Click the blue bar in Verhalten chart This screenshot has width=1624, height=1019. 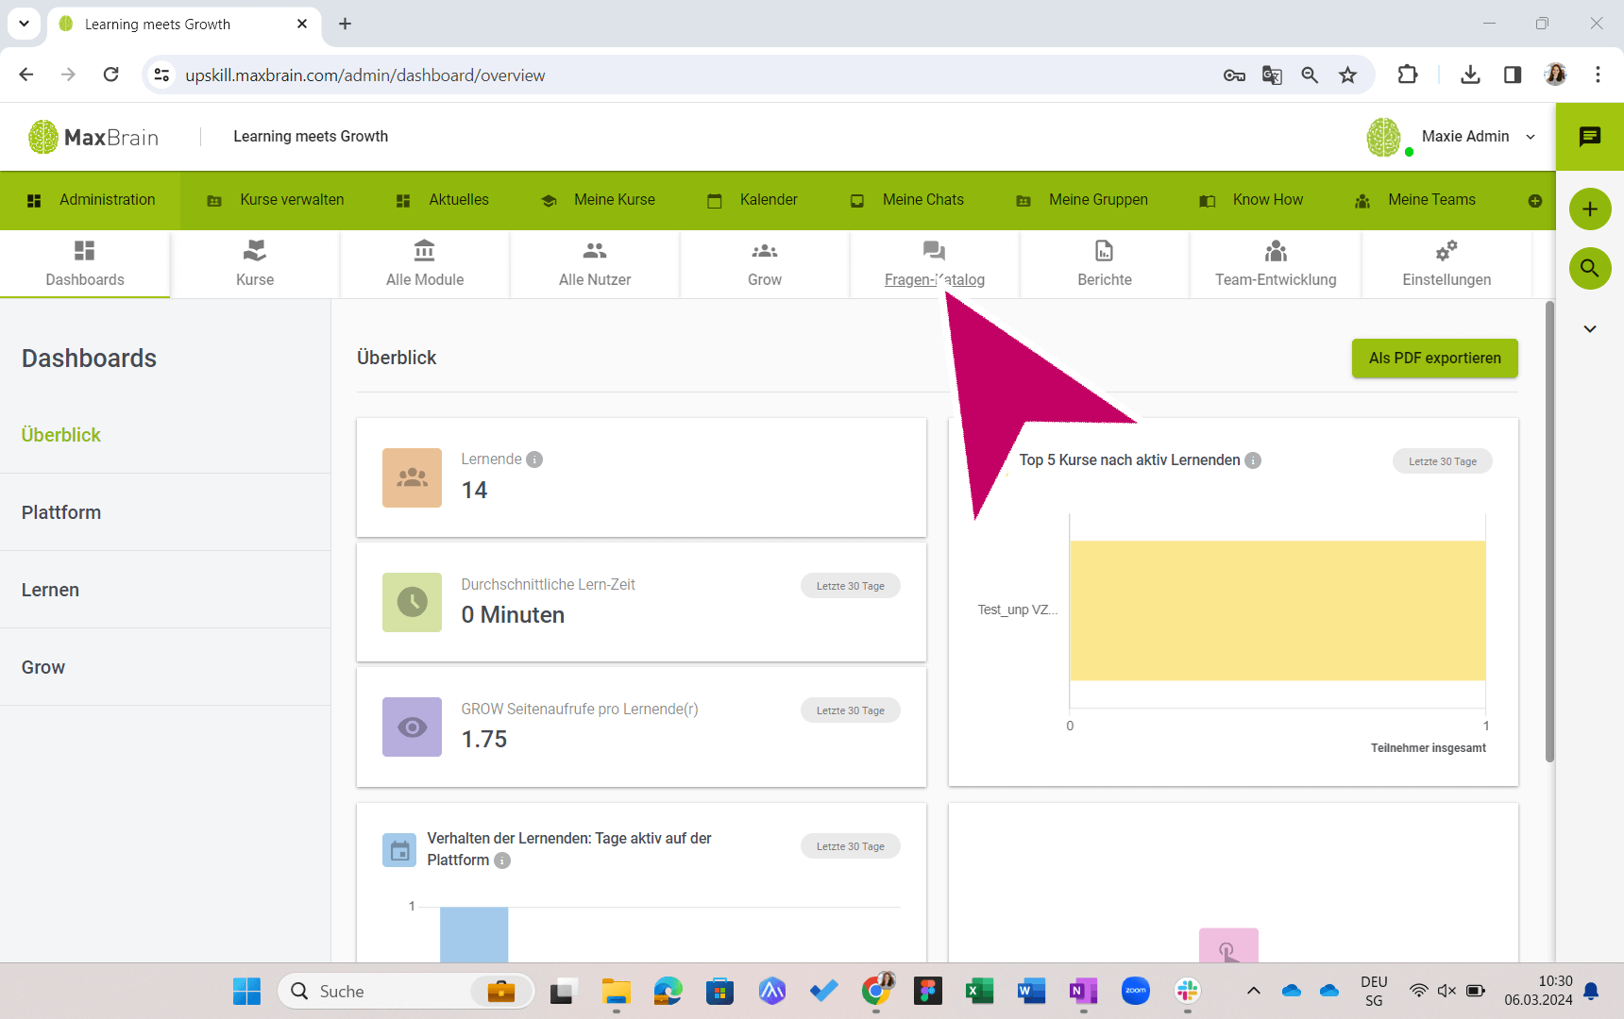474,935
